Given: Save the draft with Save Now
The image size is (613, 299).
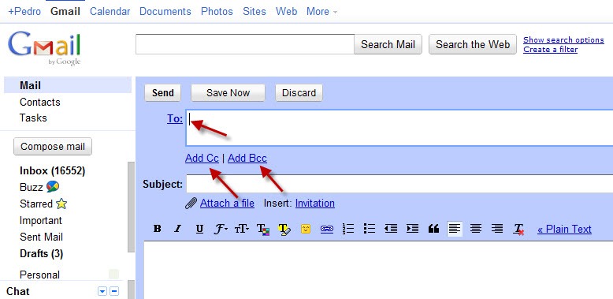Looking at the screenshot, I should click(x=228, y=93).
